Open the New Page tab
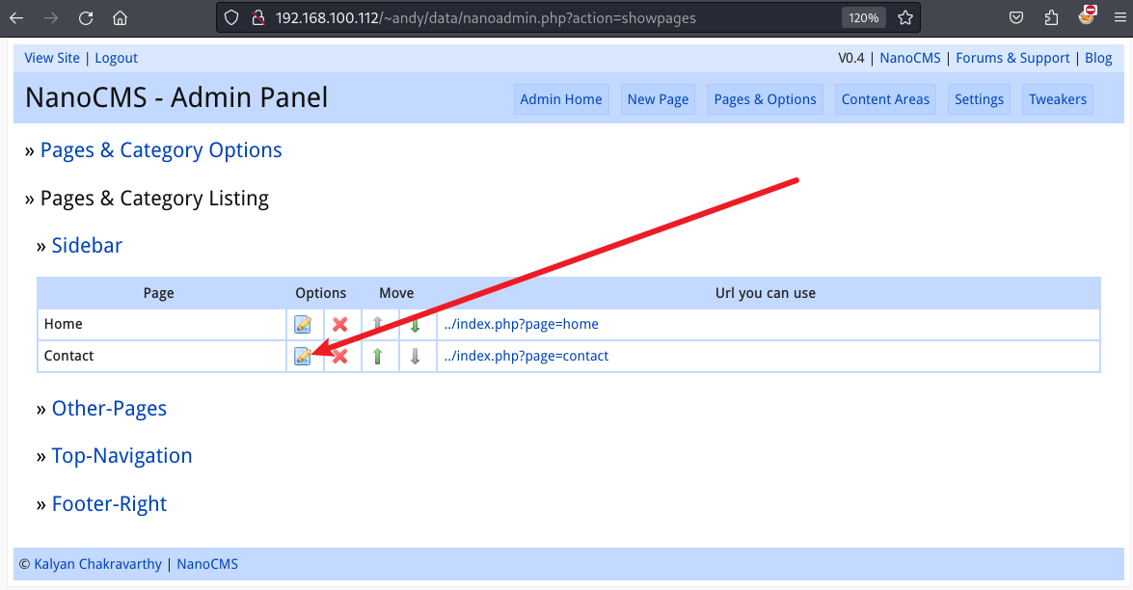 pos(658,99)
